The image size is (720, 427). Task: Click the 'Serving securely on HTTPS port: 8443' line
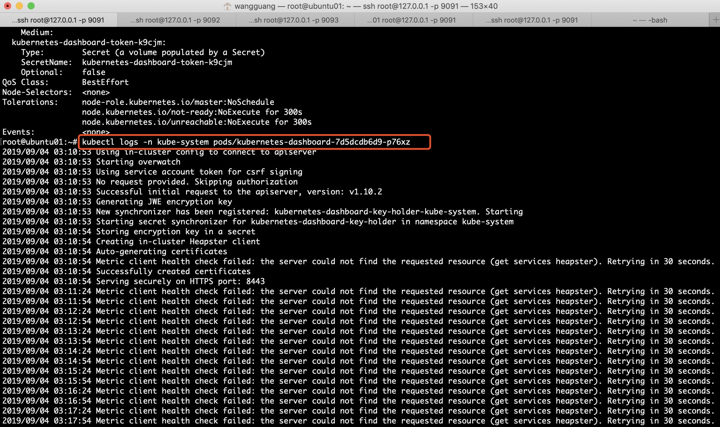tap(134, 281)
